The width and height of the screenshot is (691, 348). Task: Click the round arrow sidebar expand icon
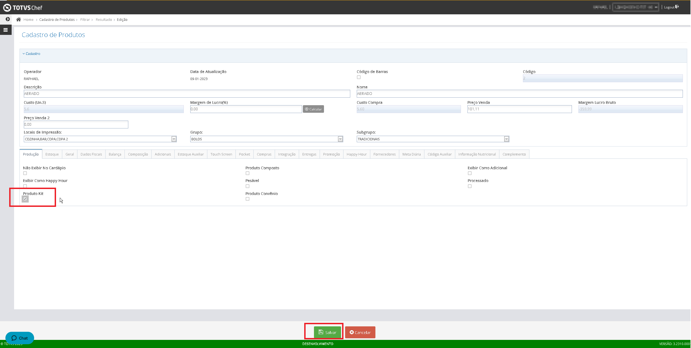8,19
